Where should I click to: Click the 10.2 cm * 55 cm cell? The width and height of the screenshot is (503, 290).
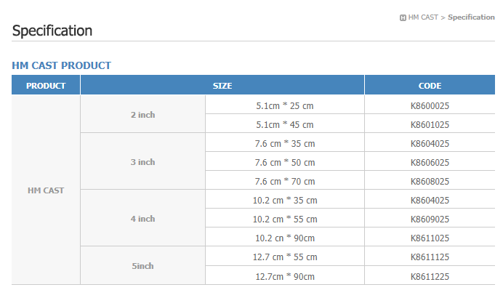[x=285, y=219]
